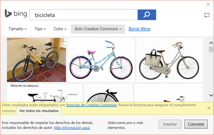Select the yellow mountain bike photo
This screenshot has height=135, width=214.
36,60
